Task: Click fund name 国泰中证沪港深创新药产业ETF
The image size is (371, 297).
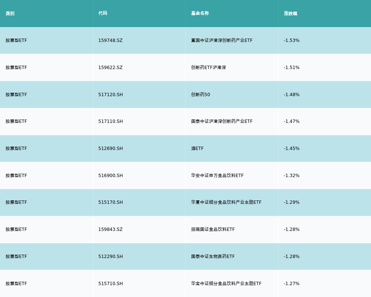Action: [x=222, y=121]
